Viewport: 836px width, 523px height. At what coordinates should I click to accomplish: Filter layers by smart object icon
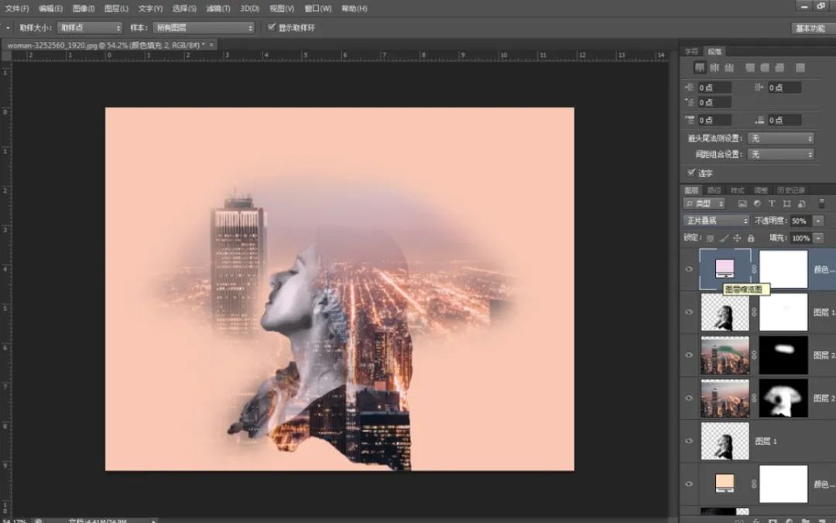(x=801, y=203)
